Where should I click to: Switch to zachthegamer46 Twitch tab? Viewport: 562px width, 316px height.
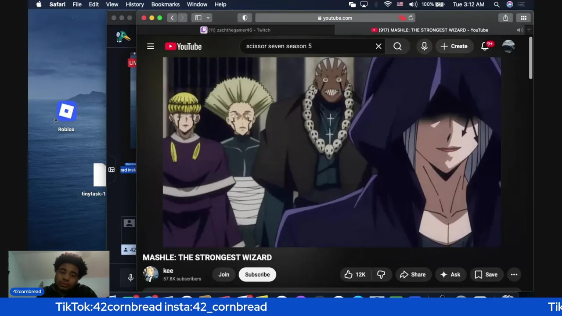236,30
